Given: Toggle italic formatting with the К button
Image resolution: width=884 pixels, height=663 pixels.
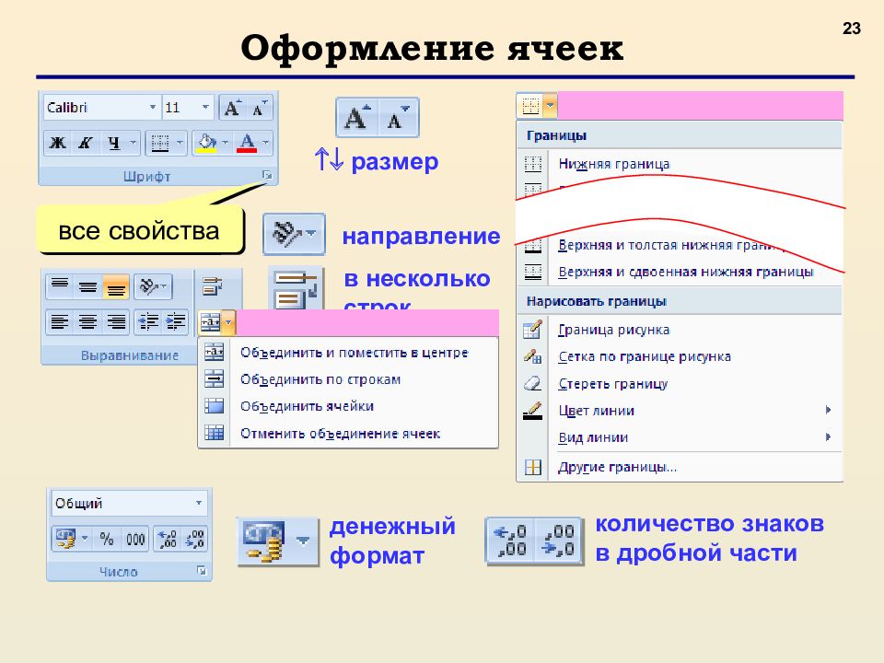Looking at the screenshot, I should 85,142.
